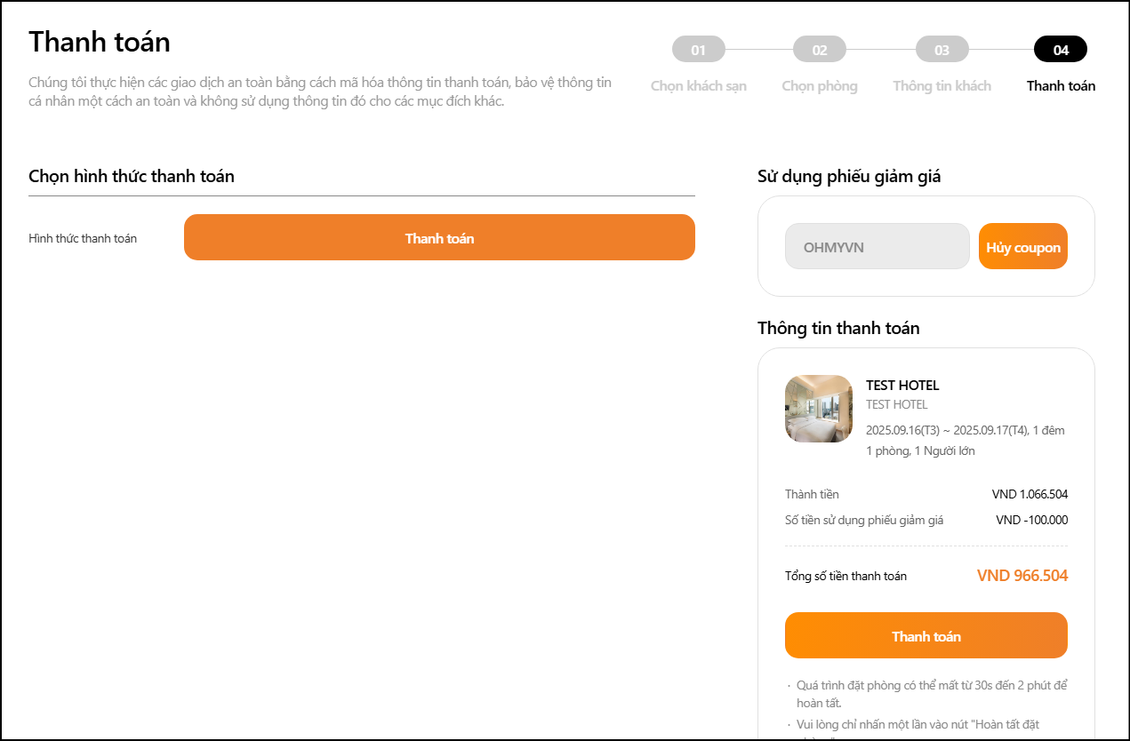1130x741 pixels.
Task: Click Thanh toán button below total amount
Action: coord(926,635)
